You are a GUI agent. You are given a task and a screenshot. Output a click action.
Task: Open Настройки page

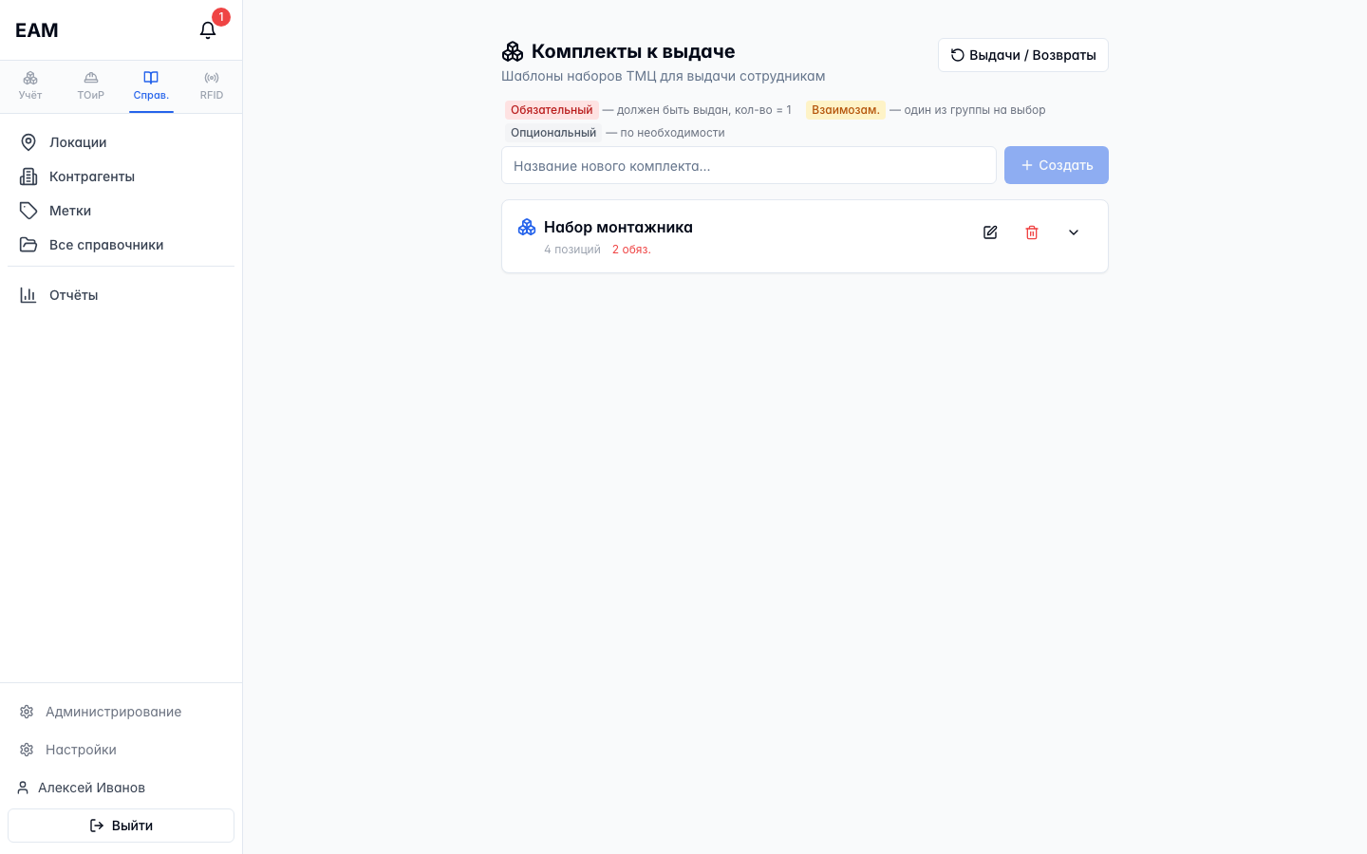pos(121,750)
